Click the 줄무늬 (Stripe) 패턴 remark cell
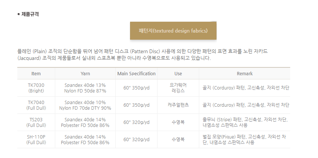 (x=245, y=122)
